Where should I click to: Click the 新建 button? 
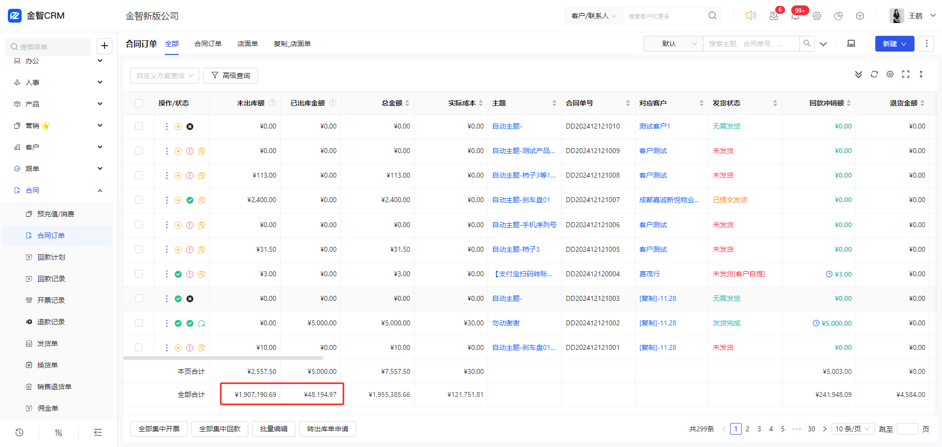894,44
